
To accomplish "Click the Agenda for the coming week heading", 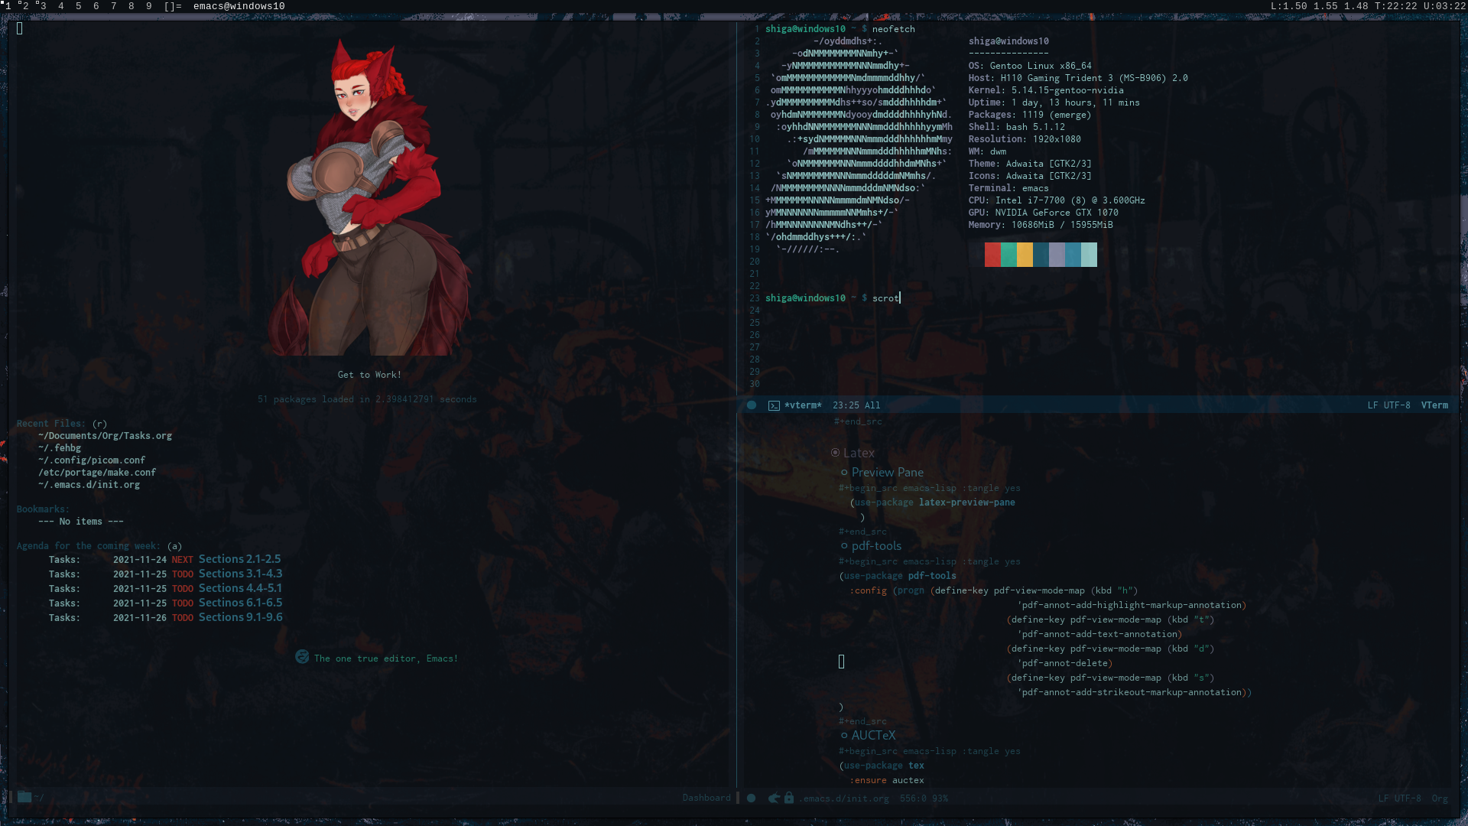I will [x=89, y=546].
